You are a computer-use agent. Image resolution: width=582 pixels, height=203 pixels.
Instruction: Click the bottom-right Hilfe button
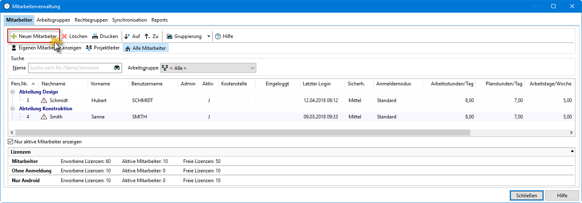pos(562,196)
